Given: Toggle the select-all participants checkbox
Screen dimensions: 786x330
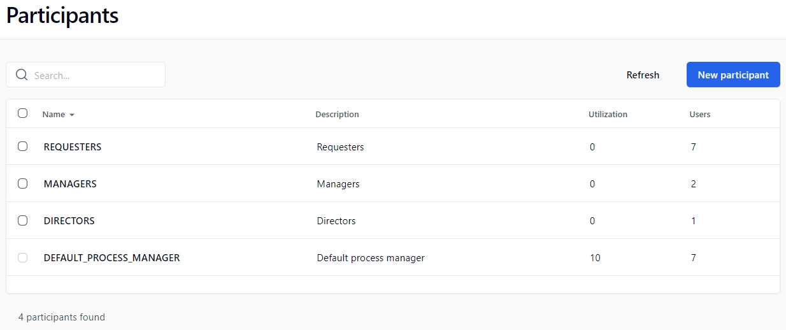Looking at the screenshot, I should click(23, 113).
